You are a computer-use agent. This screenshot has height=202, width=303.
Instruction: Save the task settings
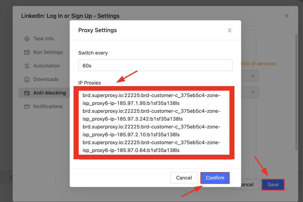click(x=273, y=184)
